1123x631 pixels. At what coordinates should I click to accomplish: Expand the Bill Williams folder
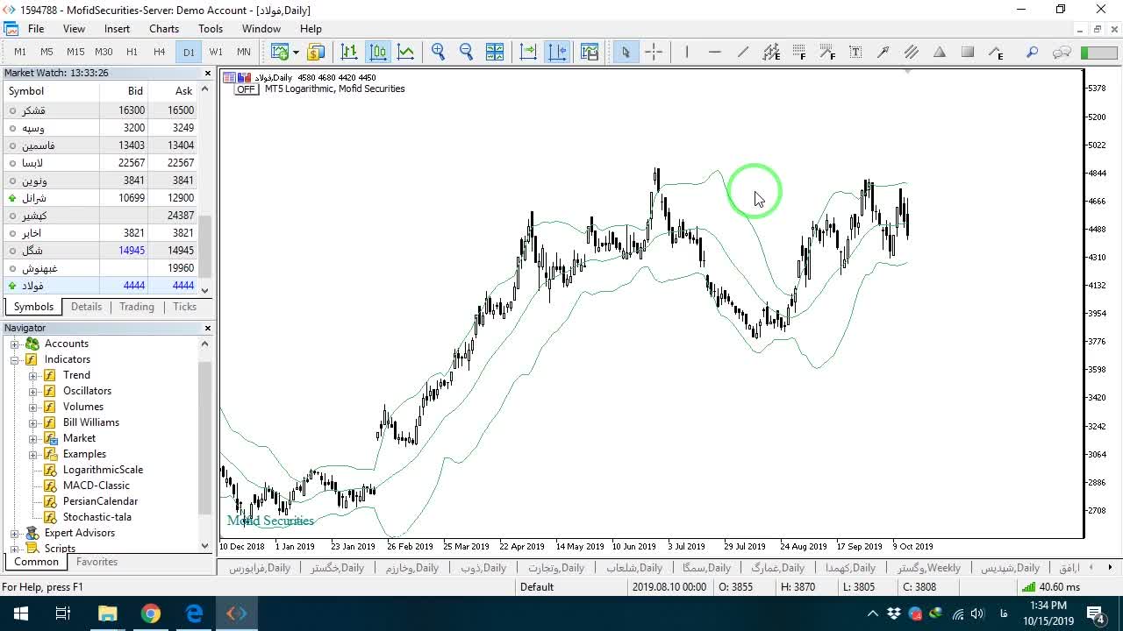tap(33, 422)
